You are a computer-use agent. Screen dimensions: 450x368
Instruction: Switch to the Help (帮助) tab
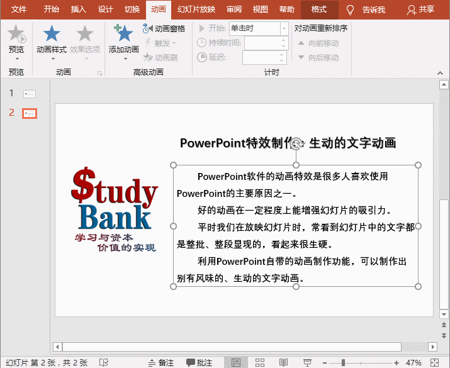287,9
